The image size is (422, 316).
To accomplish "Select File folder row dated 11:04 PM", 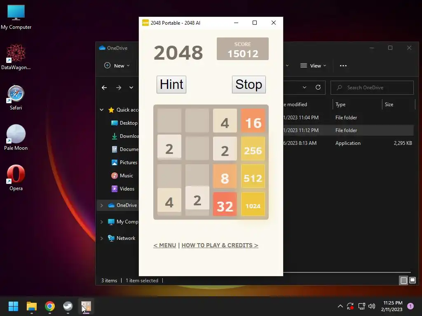I will coord(348,117).
